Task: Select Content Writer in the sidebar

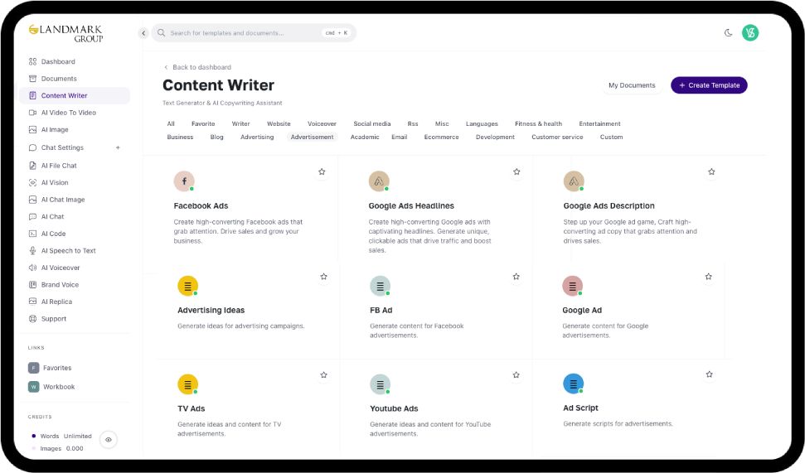Action: (x=75, y=95)
